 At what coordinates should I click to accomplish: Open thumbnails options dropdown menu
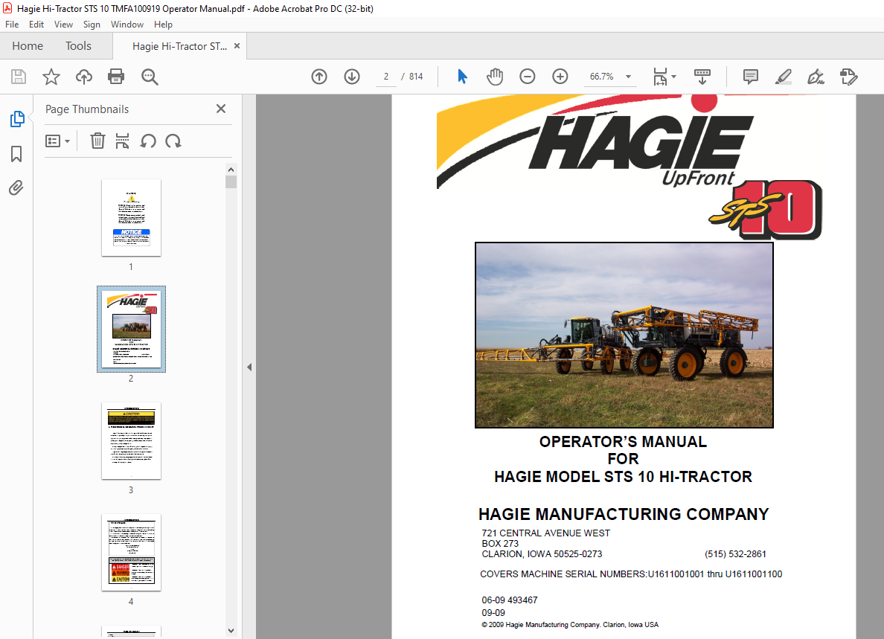click(57, 141)
